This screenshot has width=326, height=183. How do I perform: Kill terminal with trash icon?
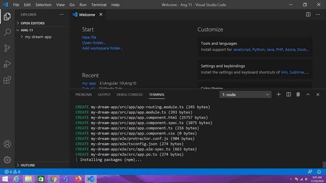[x=298, y=95]
